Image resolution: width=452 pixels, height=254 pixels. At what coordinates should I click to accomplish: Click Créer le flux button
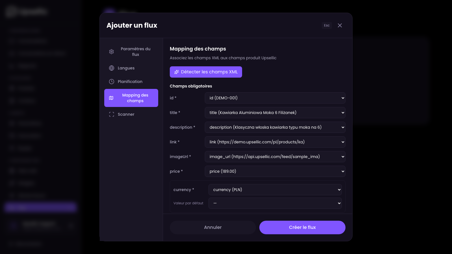click(302, 227)
